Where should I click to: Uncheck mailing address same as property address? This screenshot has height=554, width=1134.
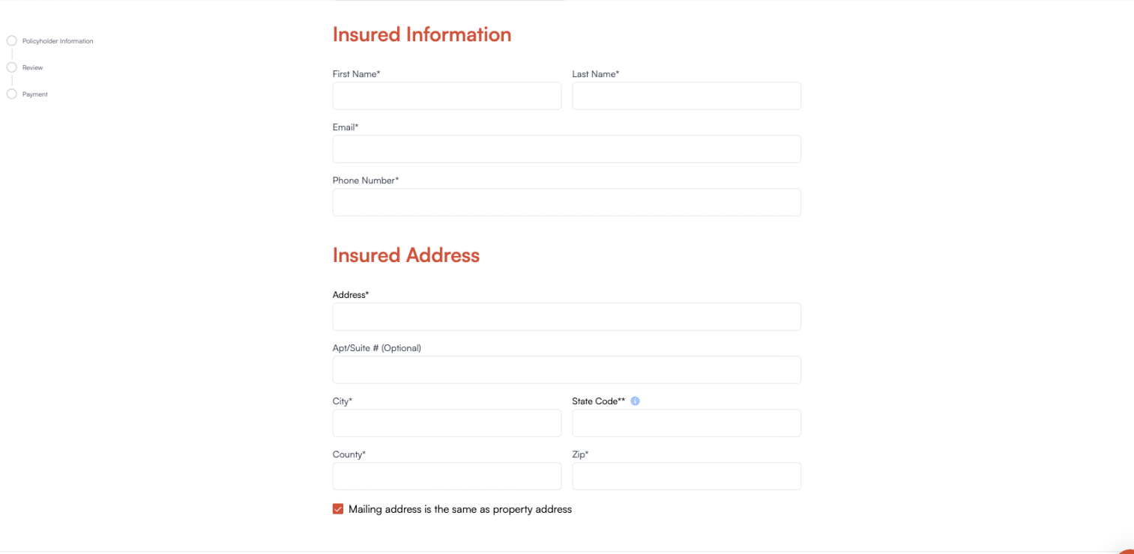pos(337,508)
